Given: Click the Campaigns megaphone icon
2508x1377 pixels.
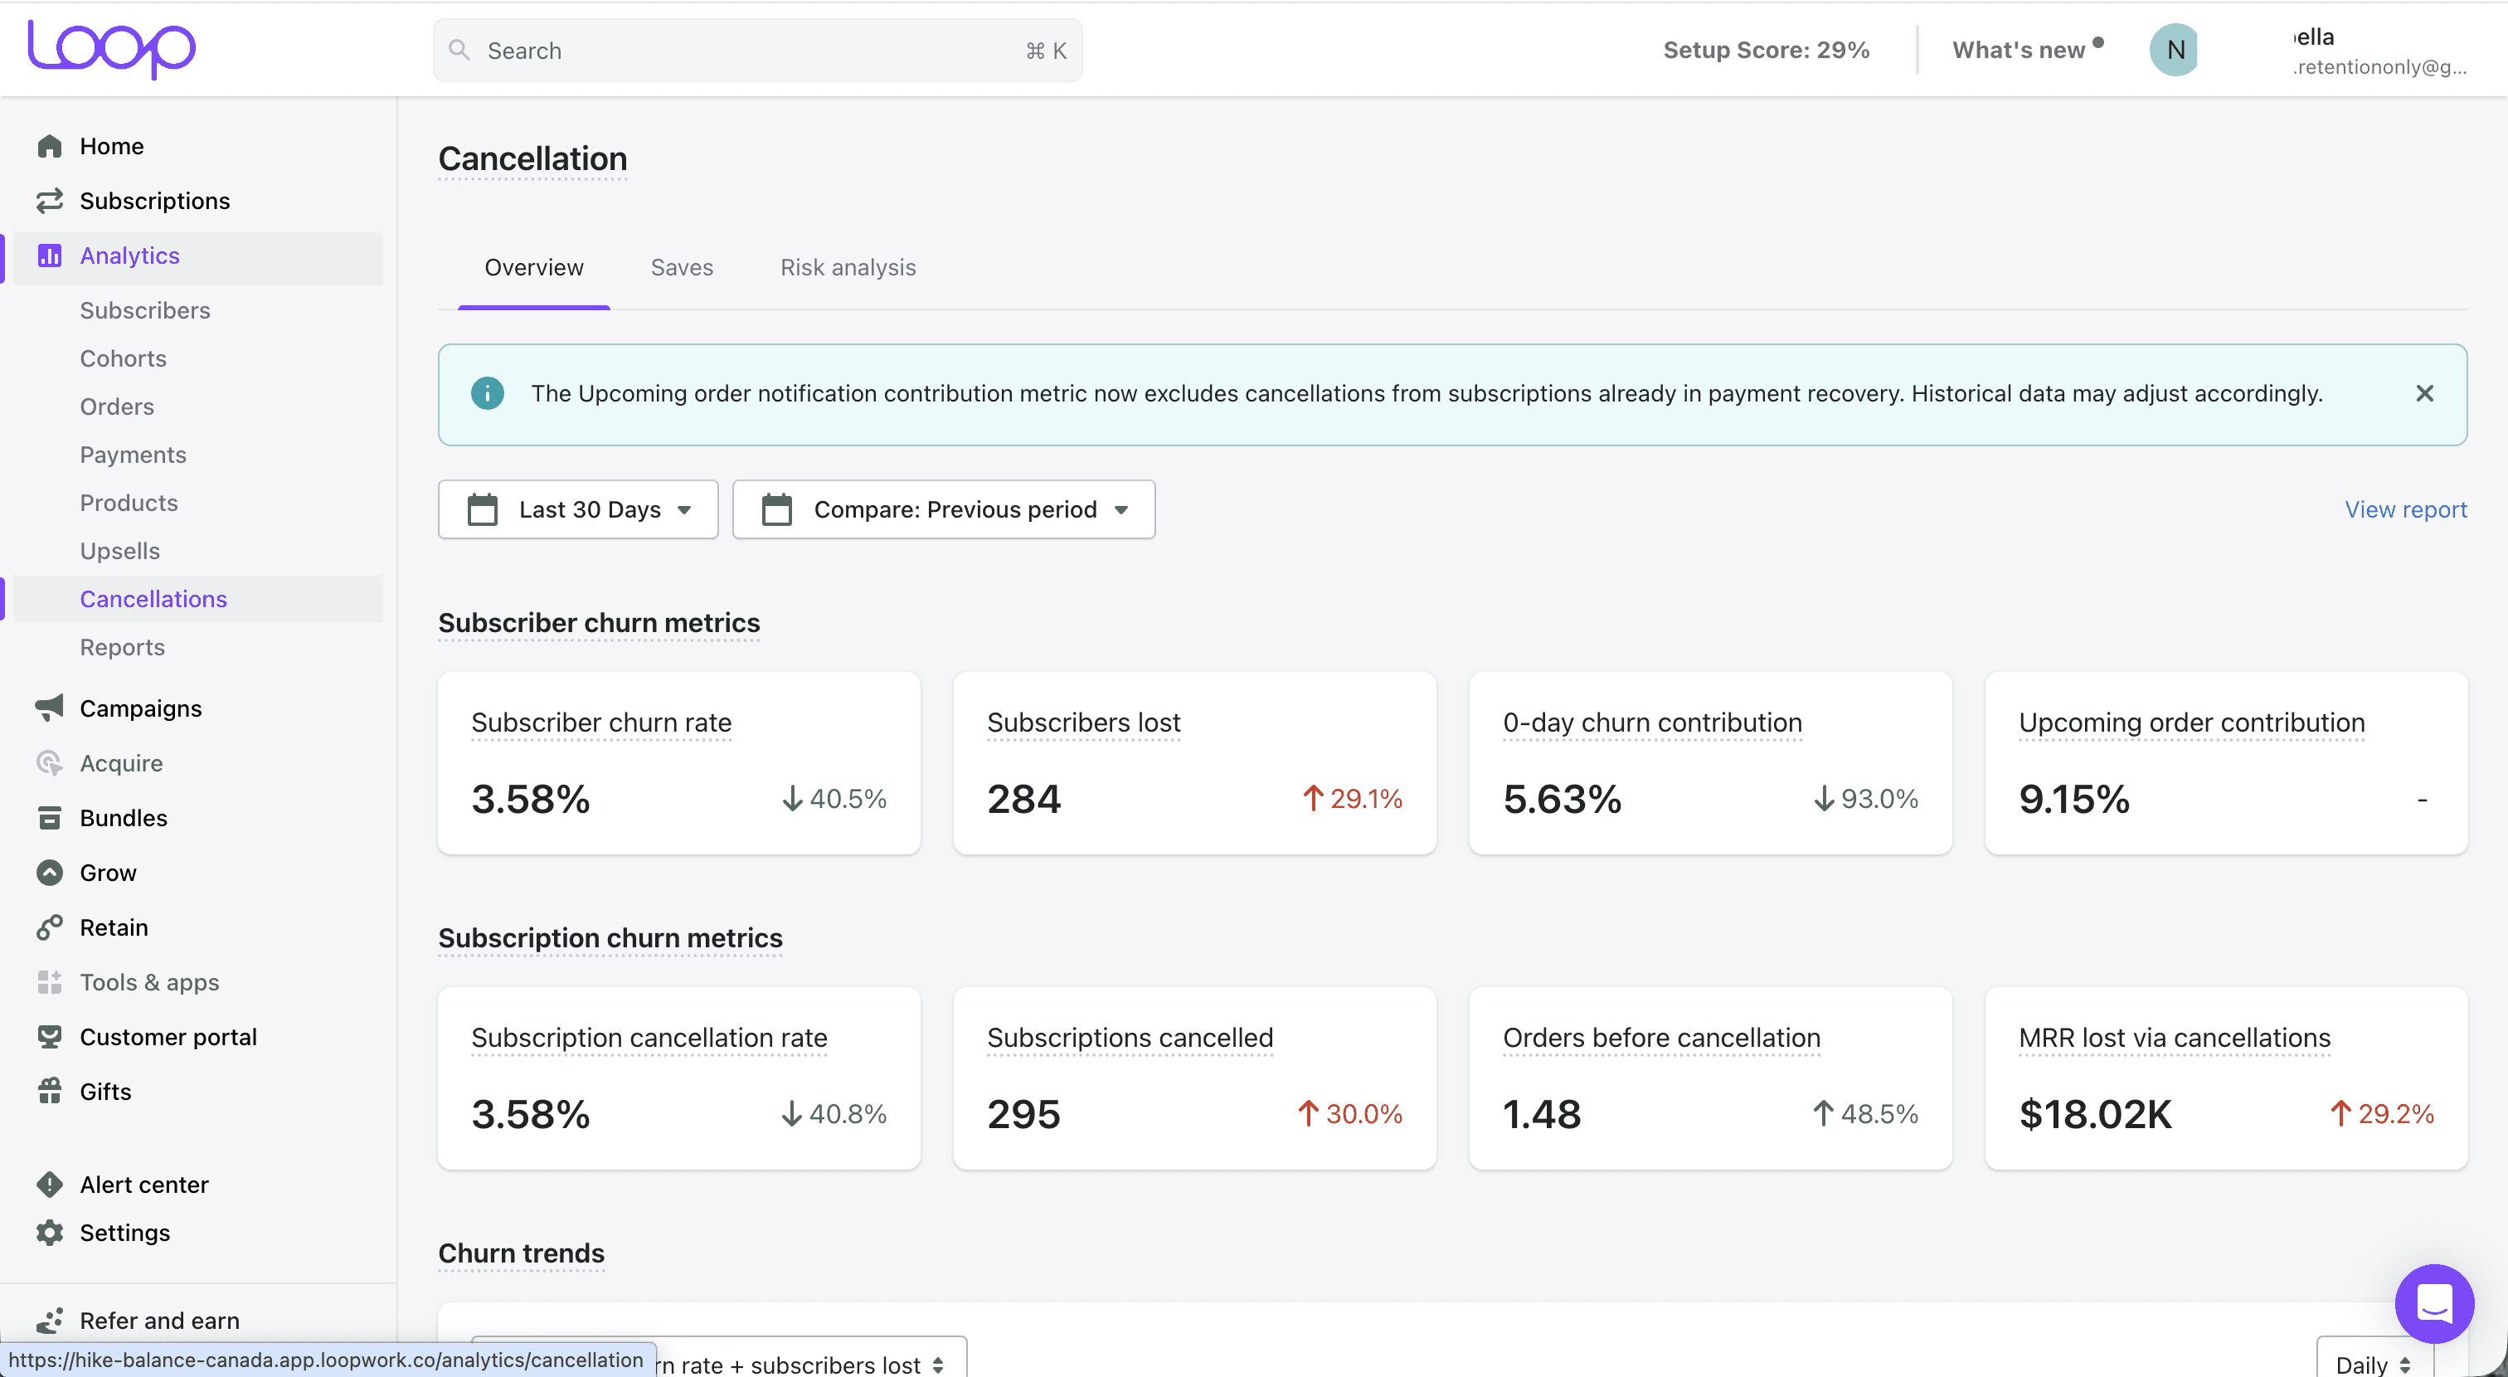Looking at the screenshot, I should click(50, 708).
